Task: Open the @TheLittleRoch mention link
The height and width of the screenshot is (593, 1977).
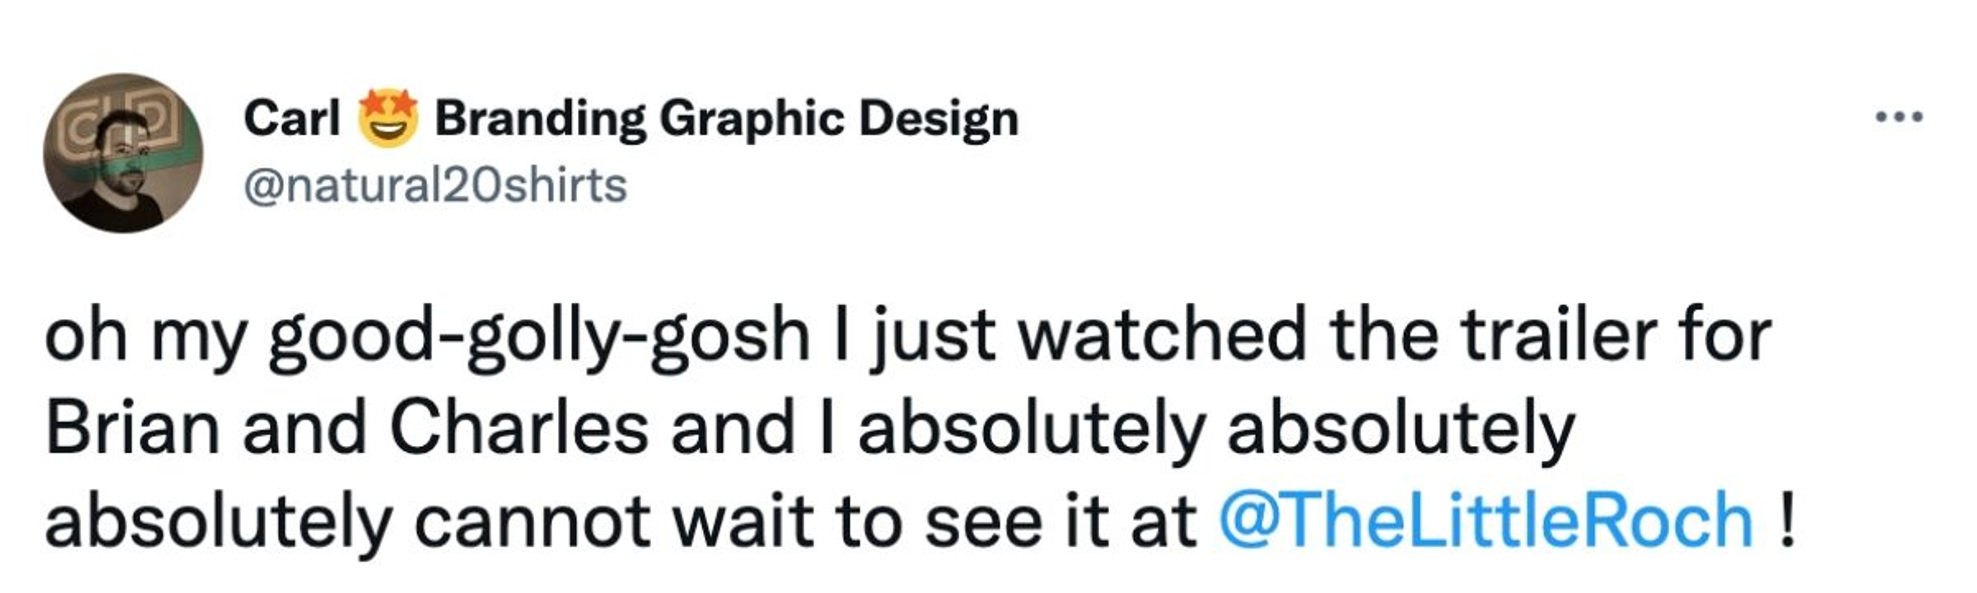Action: tap(1486, 521)
